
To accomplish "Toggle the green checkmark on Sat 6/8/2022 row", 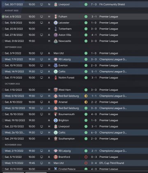I will (3, 16).
